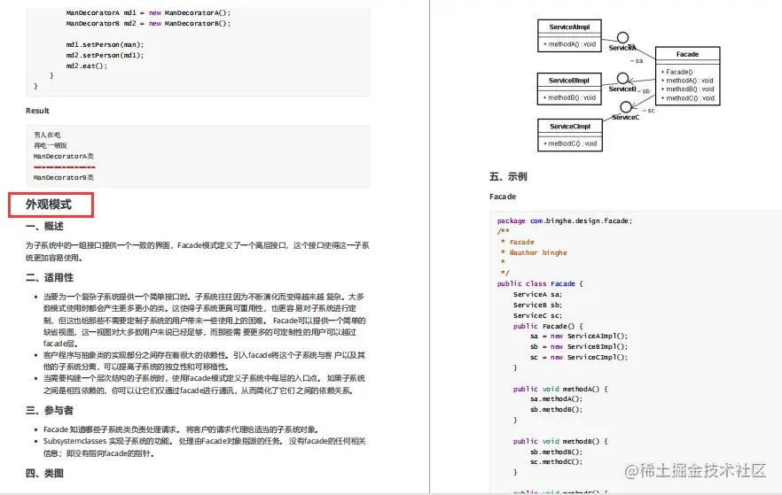Select the "五、示例" heading
This screenshot has height=495, width=782.
pos(508,177)
